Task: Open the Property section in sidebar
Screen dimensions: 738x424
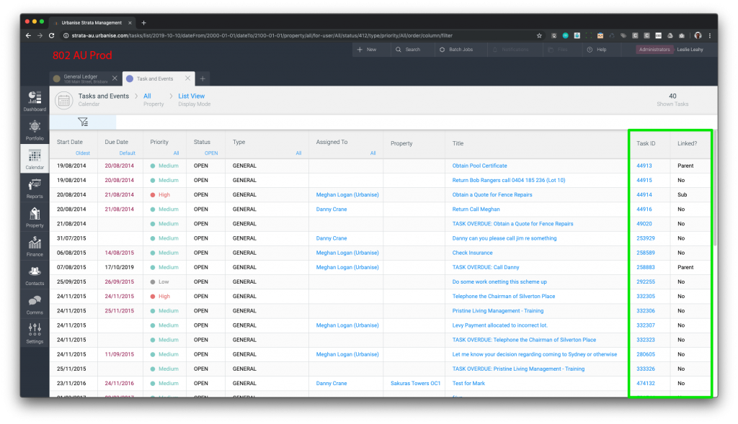Action: pyautogui.click(x=35, y=217)
